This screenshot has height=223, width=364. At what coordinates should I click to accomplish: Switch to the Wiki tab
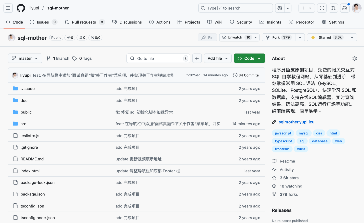(x=215, y=22)
